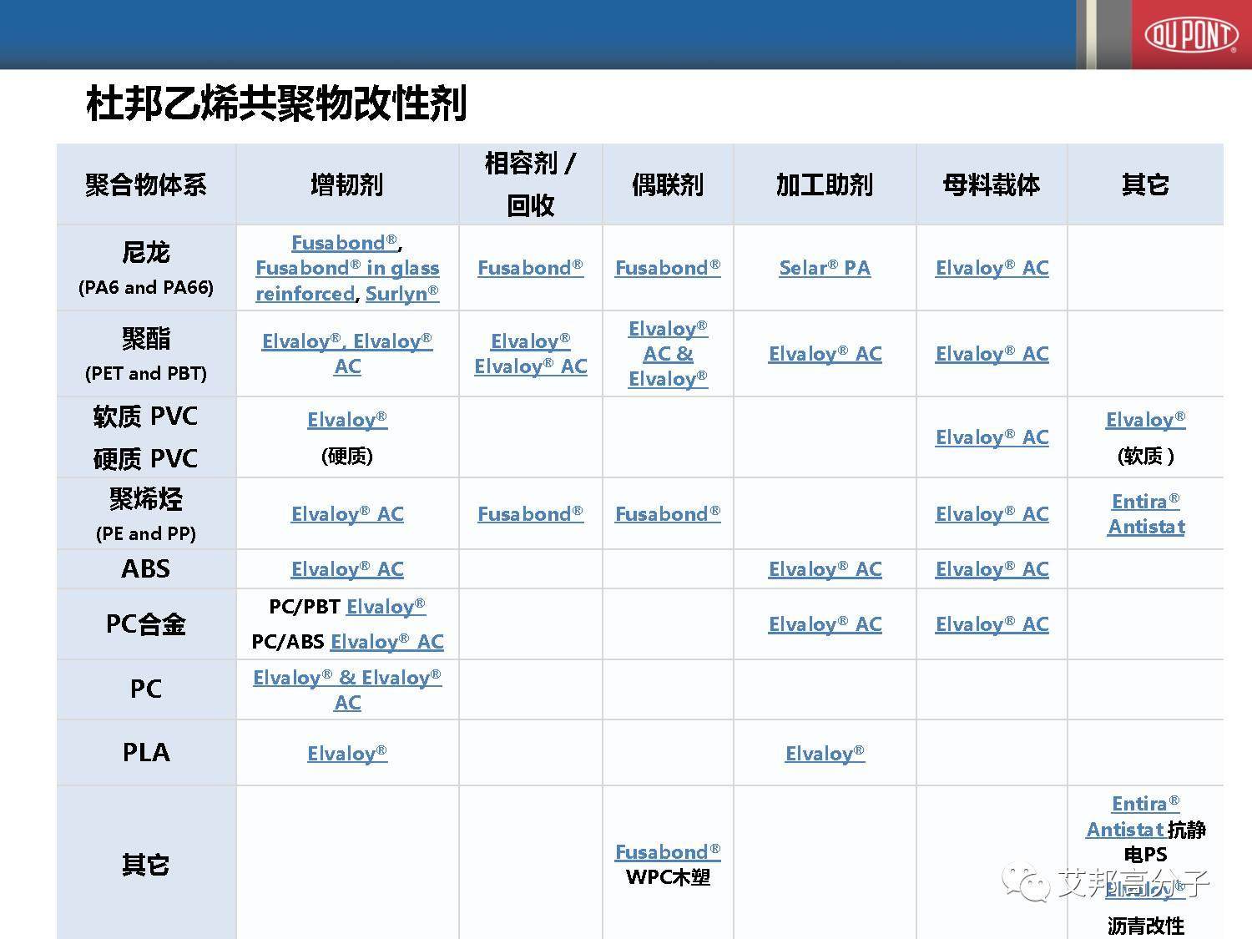Select the 其它 column header
Image resolution: width=1252 pixels, height=939 pixels.
[x=1145, y=184]
